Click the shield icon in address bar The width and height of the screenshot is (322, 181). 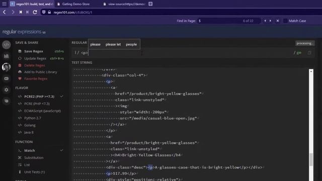tap(44, 12)
